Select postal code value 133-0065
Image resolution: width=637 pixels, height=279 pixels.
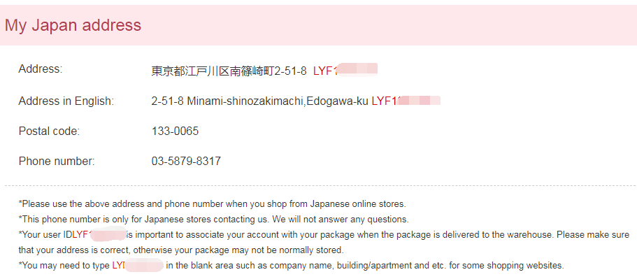point(175,131)
